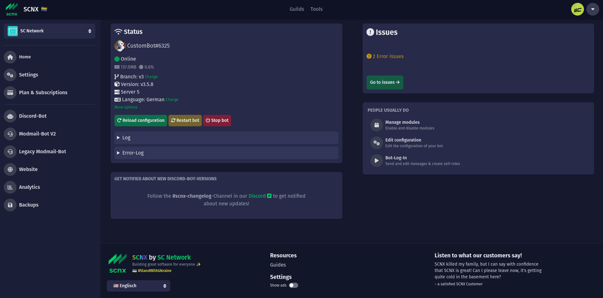Image resolution: width=603 pixels, height=298 pixels.
Task: Open the Analytics chart icon
Action: [x=10, y=187]
